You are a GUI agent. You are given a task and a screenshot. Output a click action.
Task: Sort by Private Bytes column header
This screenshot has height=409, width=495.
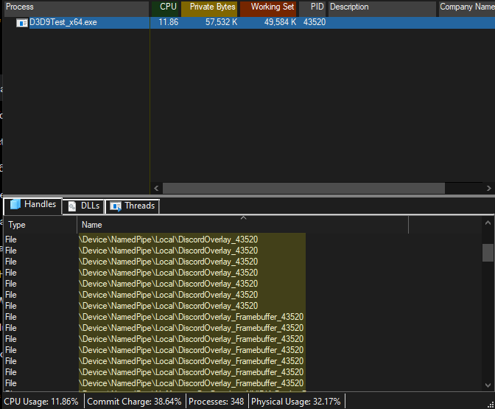pos(210,7)
